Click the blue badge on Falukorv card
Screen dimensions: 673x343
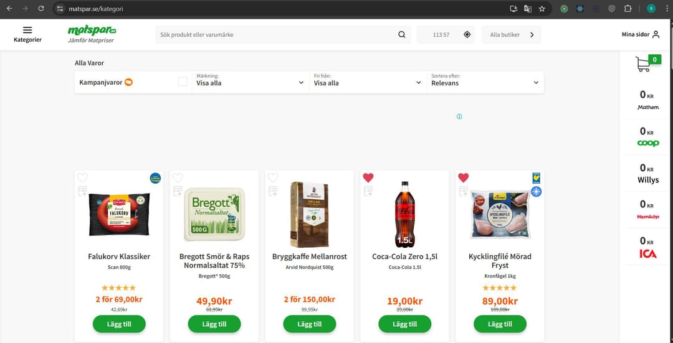pyautogui.click(x=155, y=178)
